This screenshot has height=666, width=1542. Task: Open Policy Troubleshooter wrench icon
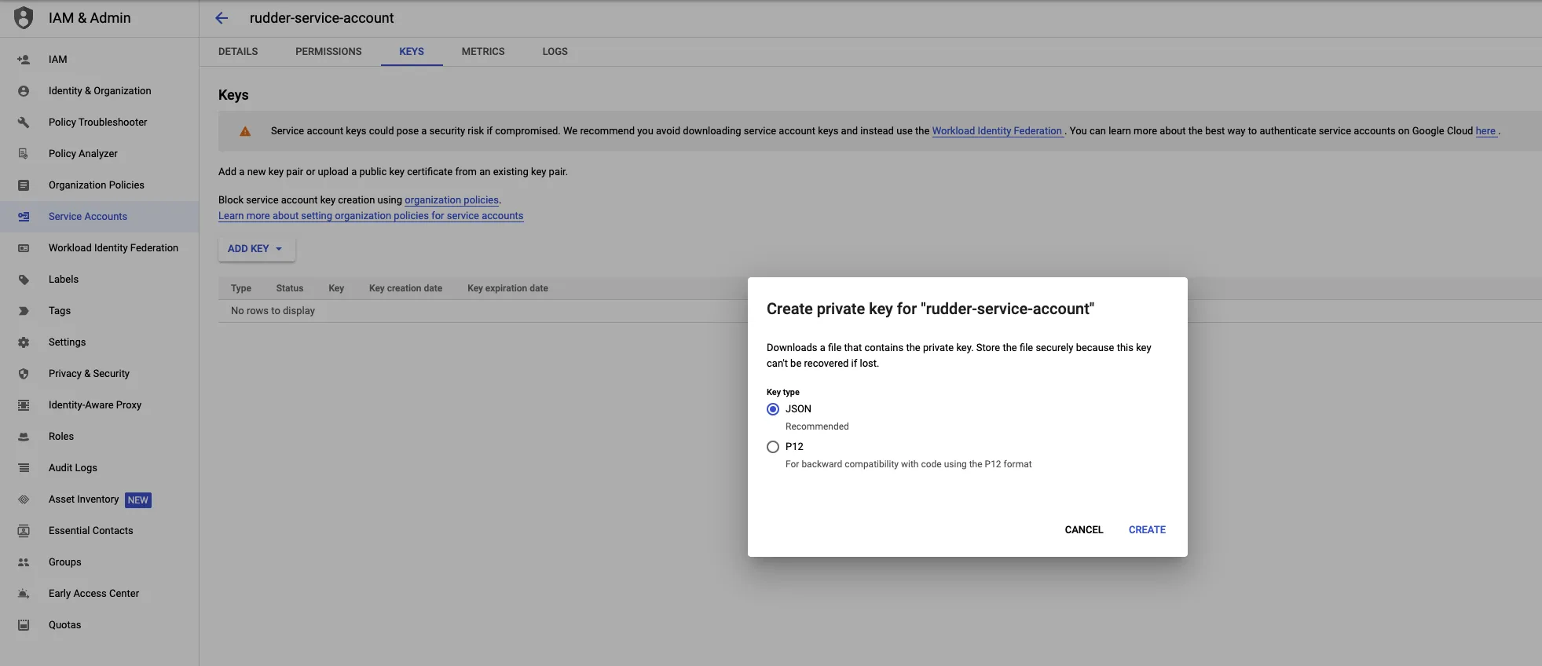[24, 123]
